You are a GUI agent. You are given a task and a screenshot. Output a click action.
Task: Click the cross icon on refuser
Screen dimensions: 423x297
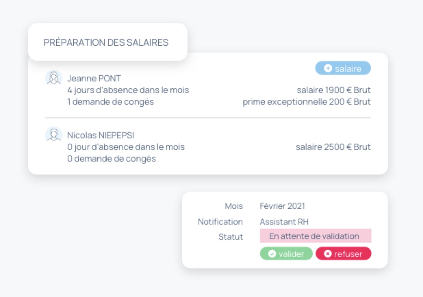pos(328,254)
